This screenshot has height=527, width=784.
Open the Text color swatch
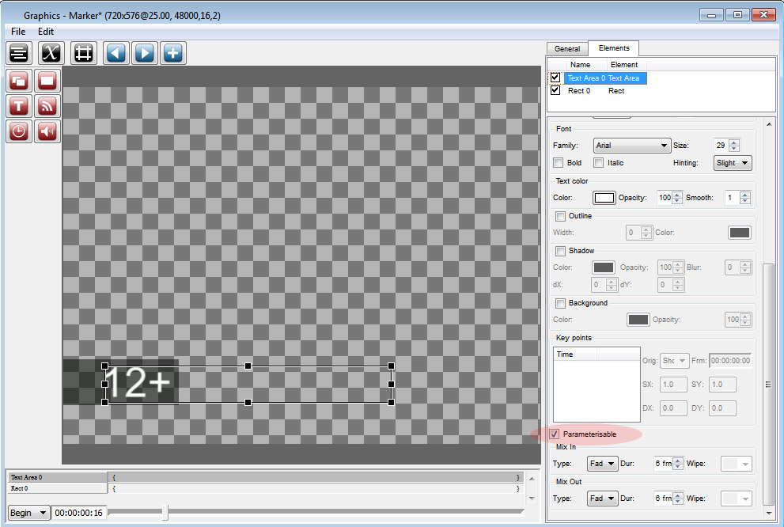coord(604,198)
